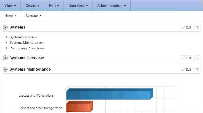Open the Data Grid menu
The height and width of the screenshot is (113, 203).
coord(78,6)
